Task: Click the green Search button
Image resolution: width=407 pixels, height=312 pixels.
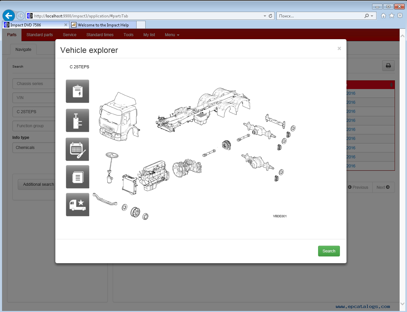Action: coord(329,251)
